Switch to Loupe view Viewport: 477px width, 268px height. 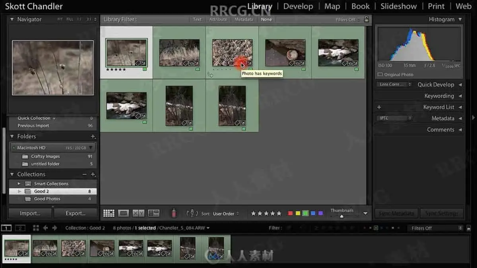tap(124, 213)
